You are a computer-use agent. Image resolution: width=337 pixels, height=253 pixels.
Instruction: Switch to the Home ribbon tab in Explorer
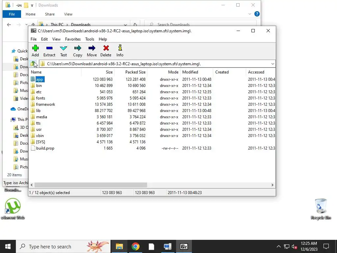[x=31, y=14]
